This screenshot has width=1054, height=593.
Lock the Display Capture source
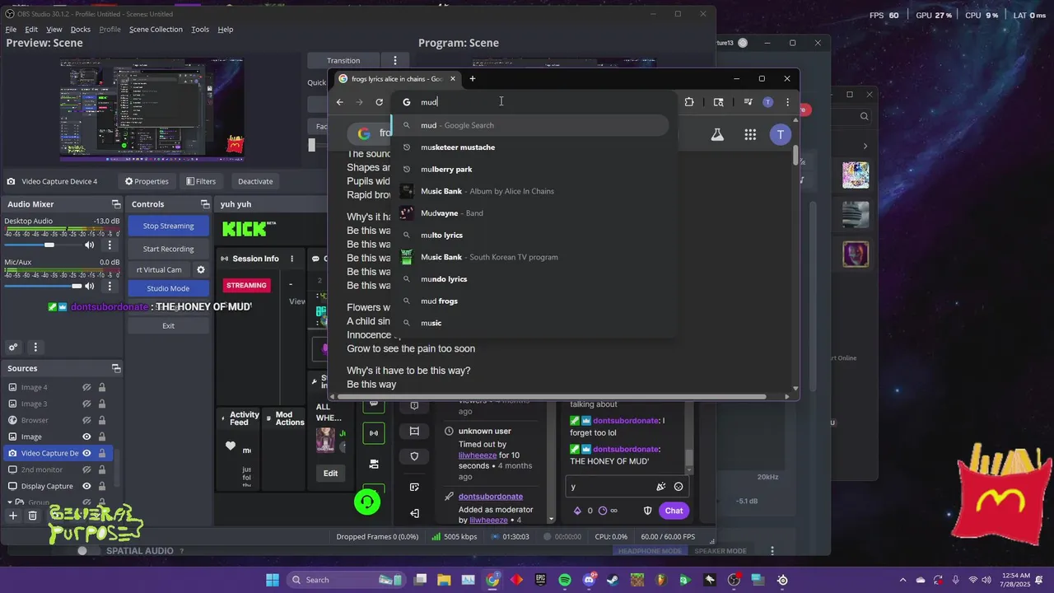click(x=102, y=486)
